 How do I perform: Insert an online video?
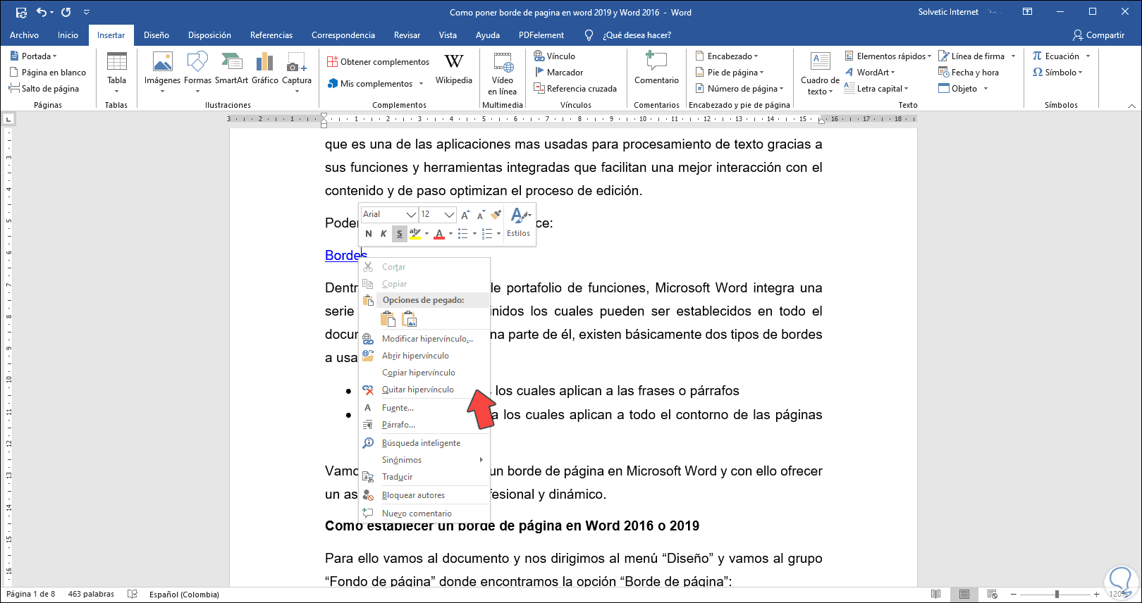click(503, 73)
